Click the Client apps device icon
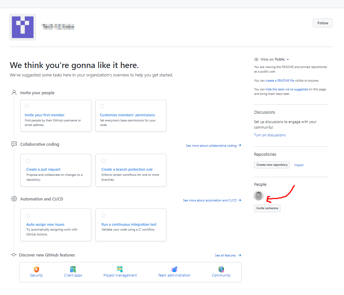The image size is (344, 295). coord(73,269)
